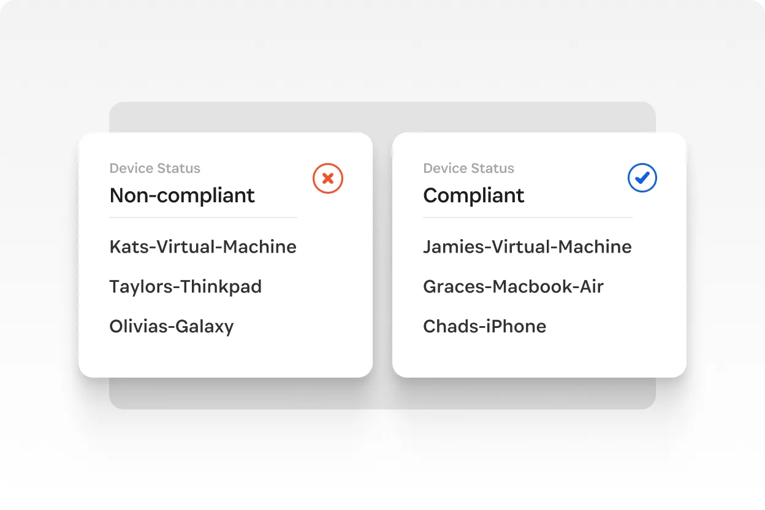Click the Non-compliant status heading
Viewport: 765px width, 510px height.
182,196
